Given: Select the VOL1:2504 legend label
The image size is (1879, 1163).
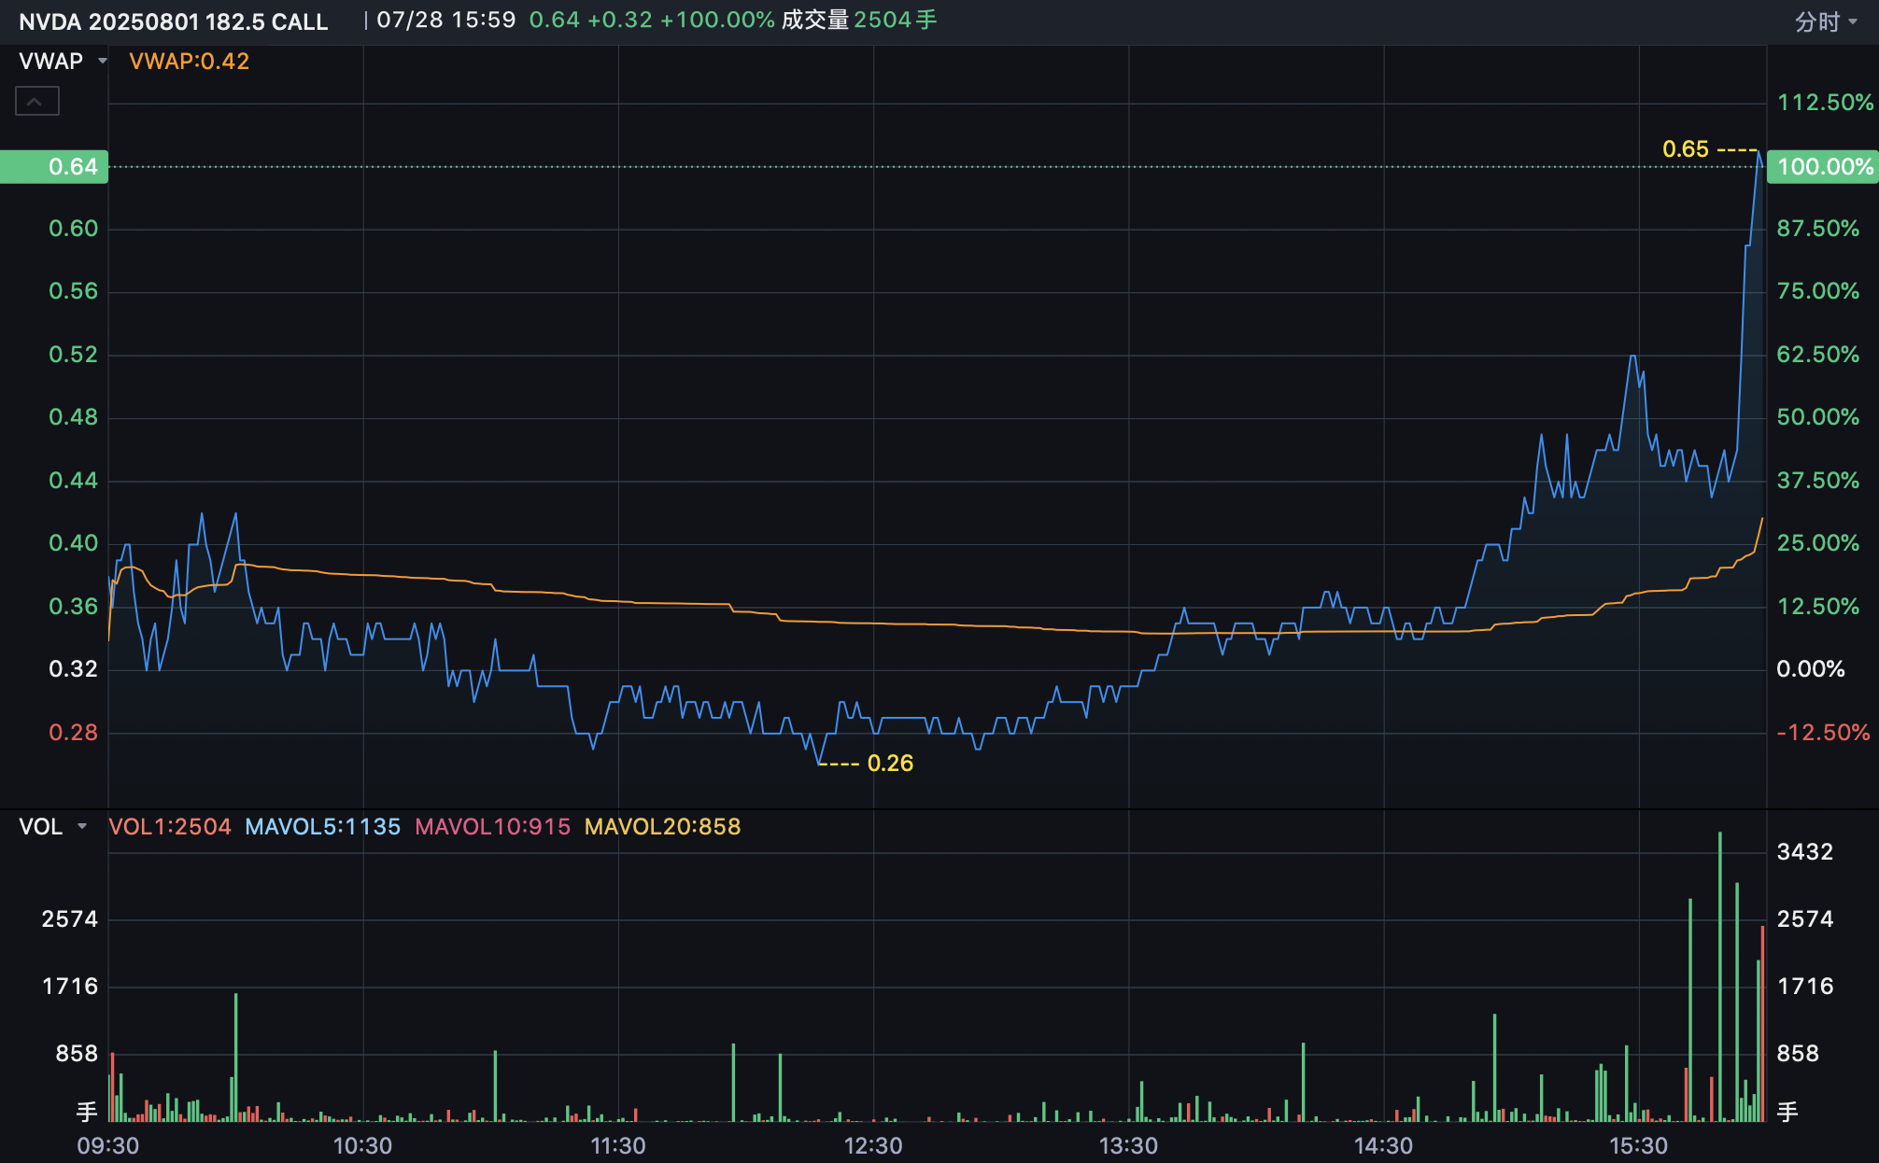Looking at the screenshot, I should click(170, 827).
